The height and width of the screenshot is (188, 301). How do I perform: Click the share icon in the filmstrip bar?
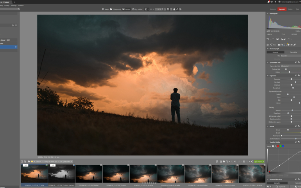click(252, 161)
